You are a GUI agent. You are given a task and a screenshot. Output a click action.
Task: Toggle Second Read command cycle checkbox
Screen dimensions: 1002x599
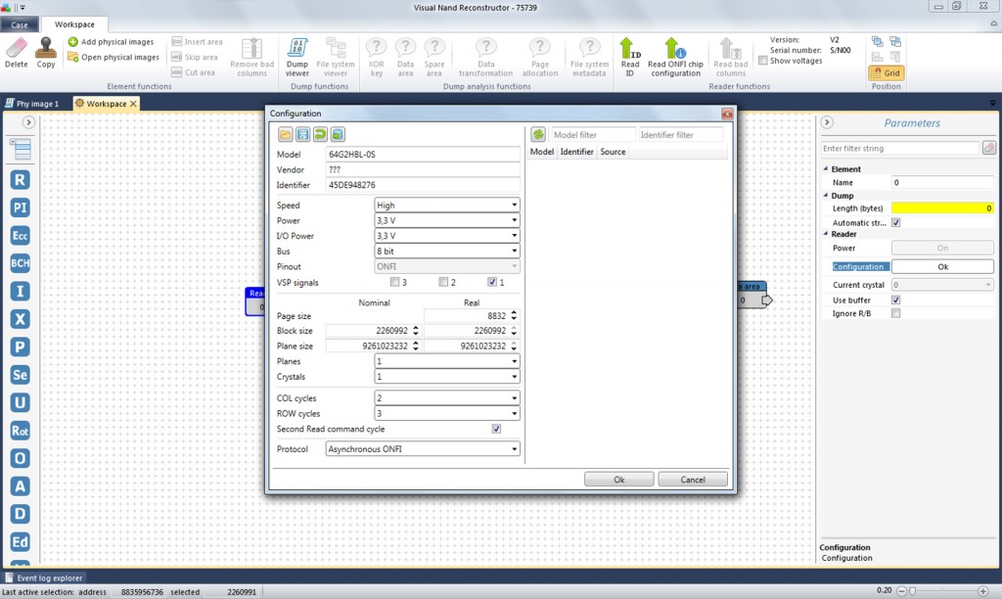(x=496, y=429)
